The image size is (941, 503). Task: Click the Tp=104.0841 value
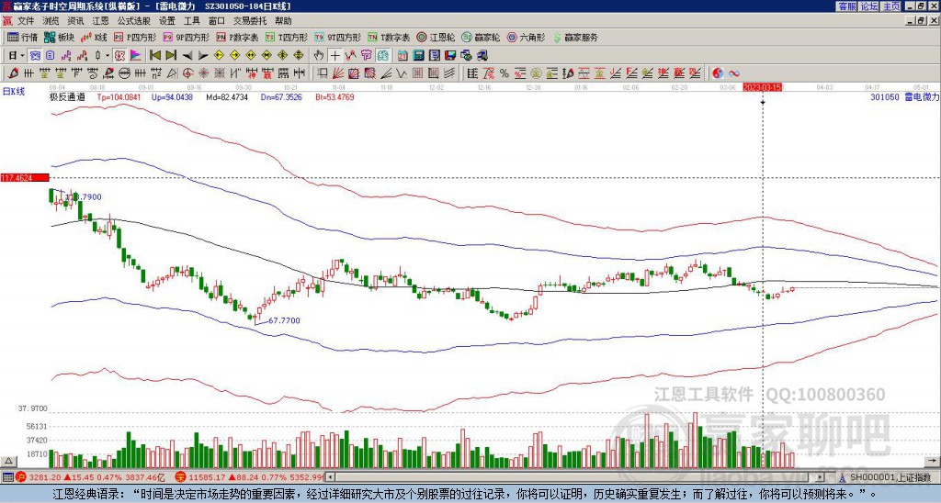click(119, 96)
